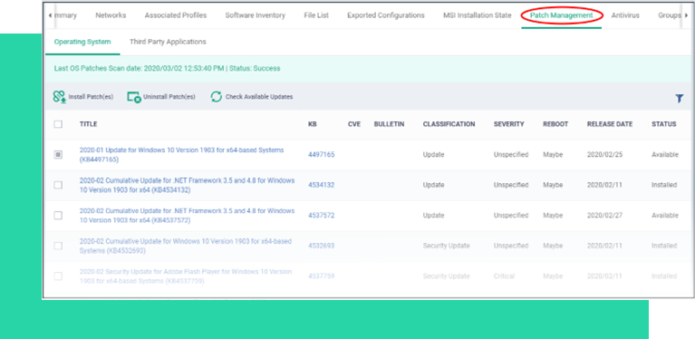Click the Uninstall Patch(es) icon
Viewport: 695px width, 339px height.
pyautogui.click(x=134, y=97)
